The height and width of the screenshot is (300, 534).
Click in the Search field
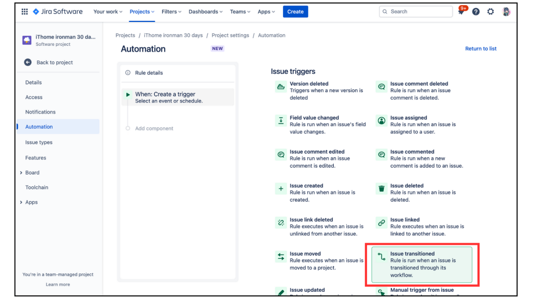pyautogui.click(x=416, y=11)
